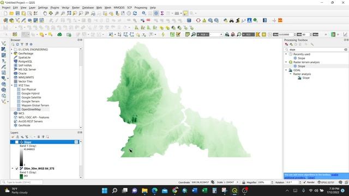Click the Type to locate search box
Viewport: 349px width, 196px height.
pos(22,182)
